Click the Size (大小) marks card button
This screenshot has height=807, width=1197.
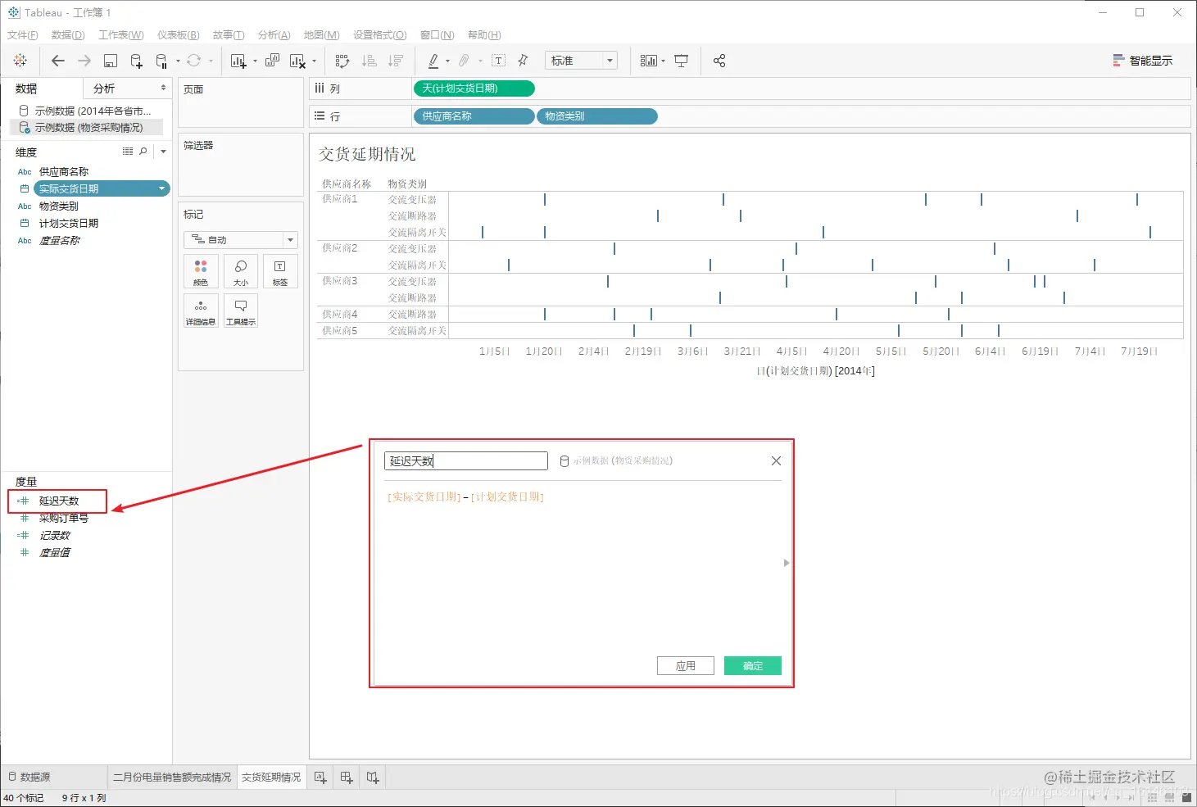tap(241, 271)
